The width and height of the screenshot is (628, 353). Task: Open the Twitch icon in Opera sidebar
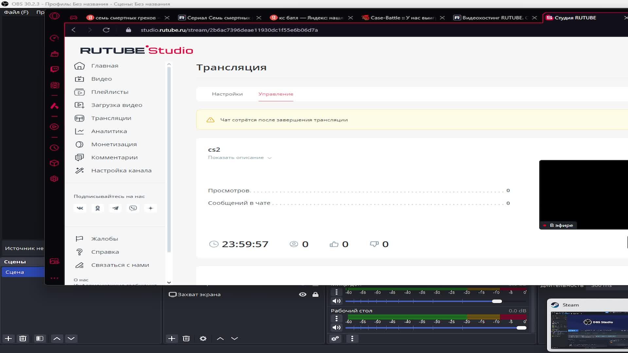click(55, 69)
